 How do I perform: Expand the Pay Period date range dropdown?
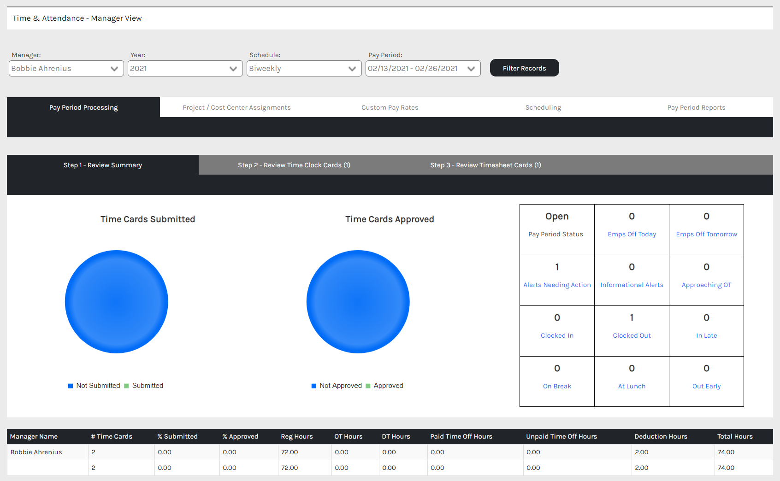[x=423, y=69]
